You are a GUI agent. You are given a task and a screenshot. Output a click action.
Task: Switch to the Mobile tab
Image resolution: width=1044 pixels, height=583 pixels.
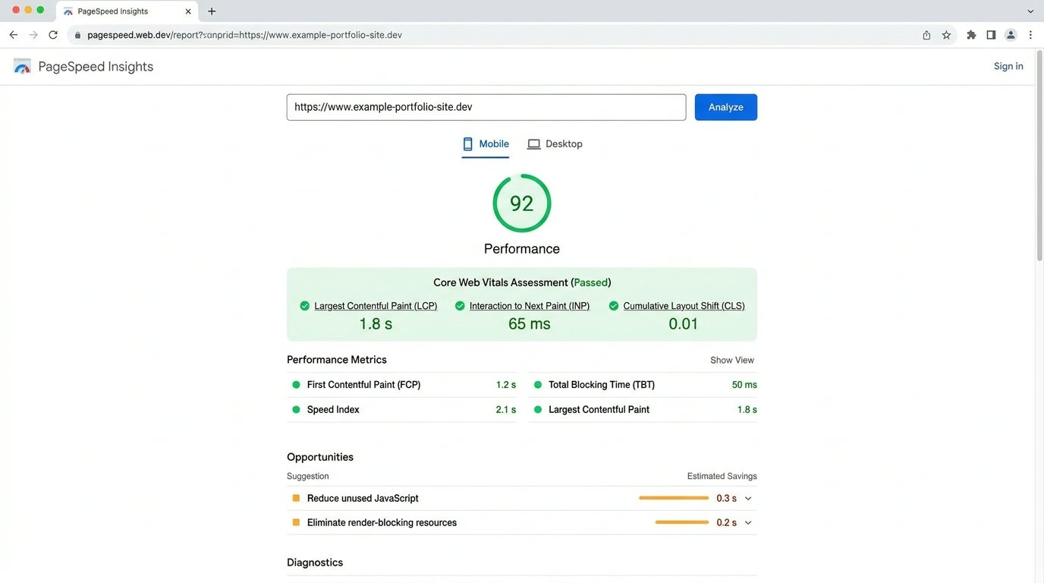point(486,144)
